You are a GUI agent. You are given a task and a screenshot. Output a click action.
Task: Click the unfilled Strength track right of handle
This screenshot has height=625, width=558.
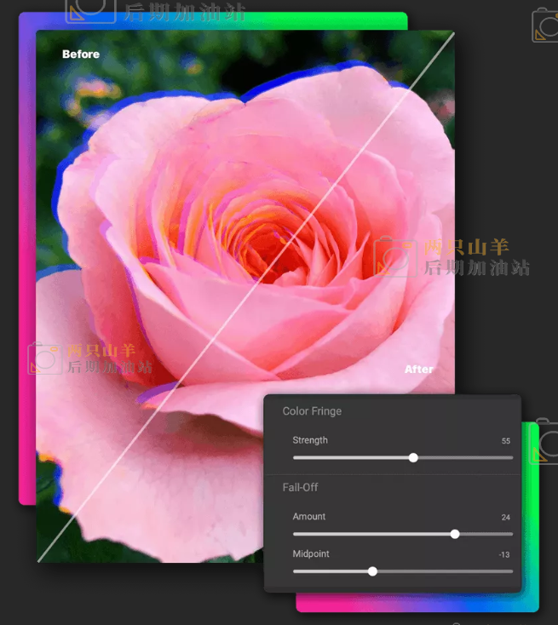(x=464, y=457)
